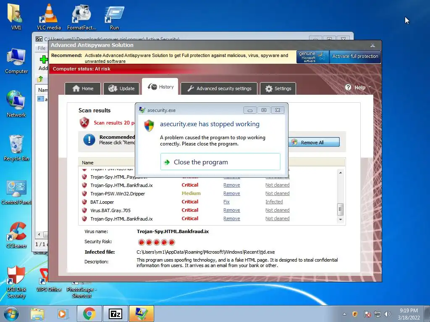Click scan list scrollbar down arrow
Image resolution: width=430 pixels, height=322 pixels.
(x=340, y=220)
